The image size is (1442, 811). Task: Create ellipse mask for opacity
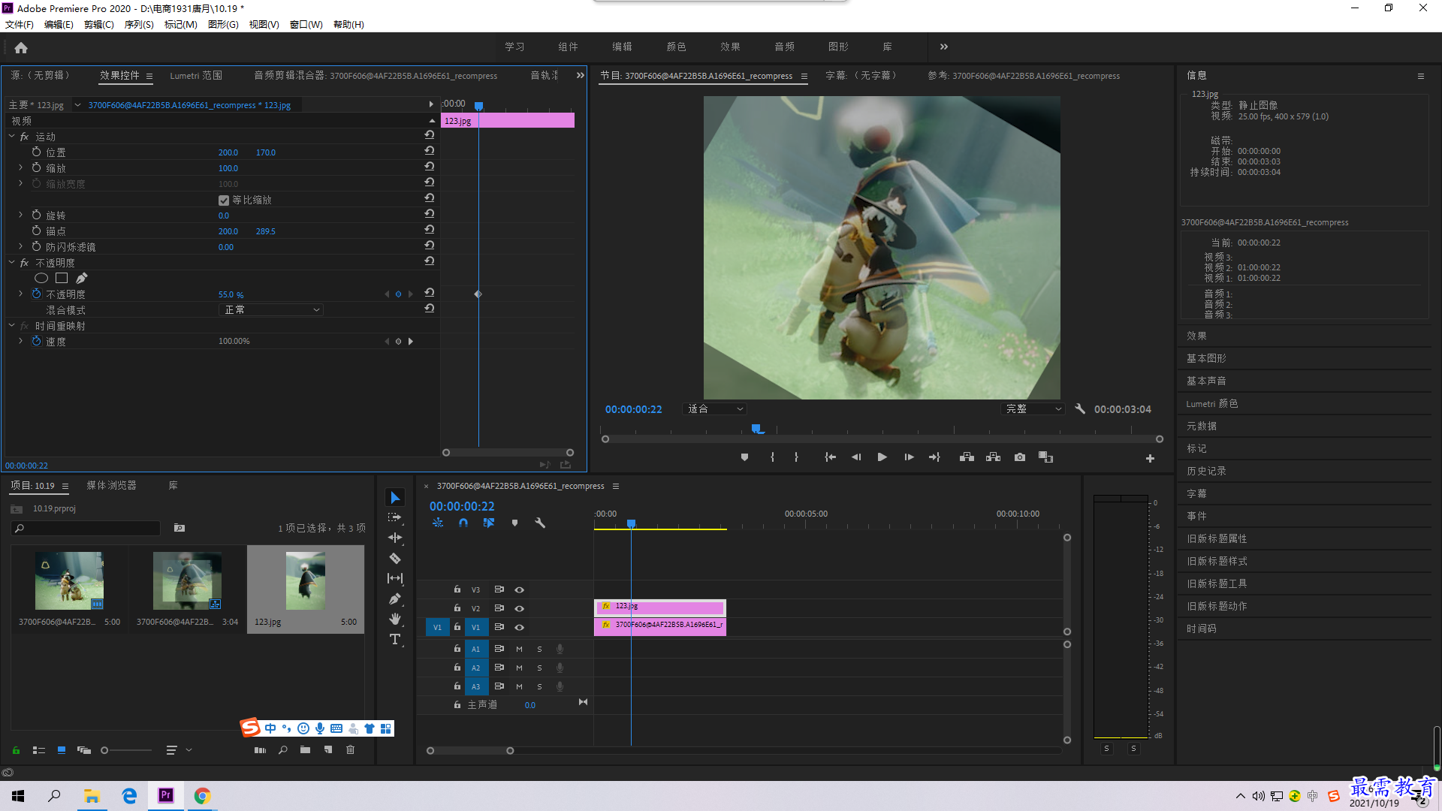(x=41, y=279)
